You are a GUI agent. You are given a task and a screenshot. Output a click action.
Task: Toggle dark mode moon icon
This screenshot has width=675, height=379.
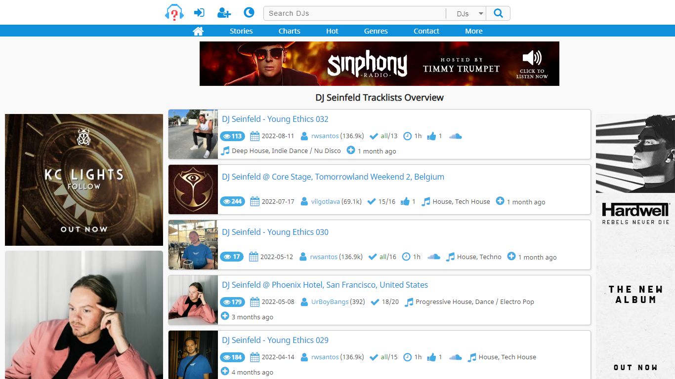pyautogui.click(x=249, y=12)
